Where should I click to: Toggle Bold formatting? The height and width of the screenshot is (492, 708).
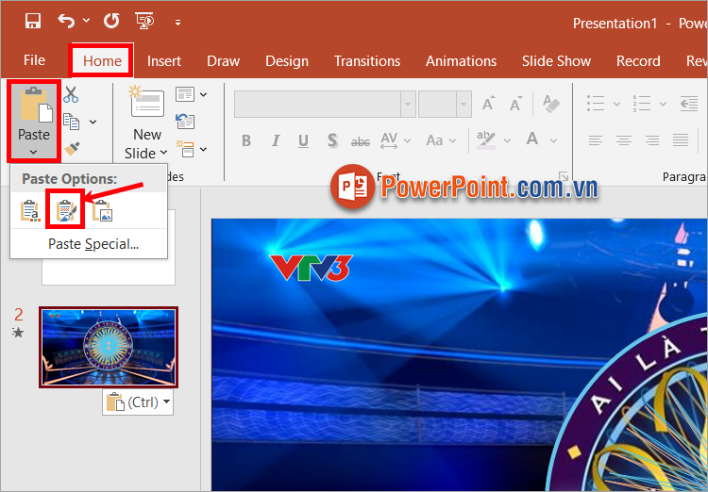pos(246,140)
